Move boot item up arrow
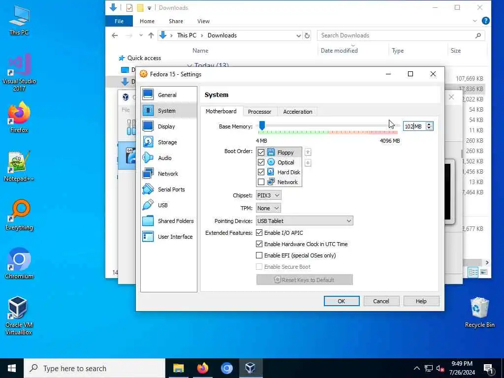Image resolution: width=504 pixels, height=378 pixels. coord(308,152)
